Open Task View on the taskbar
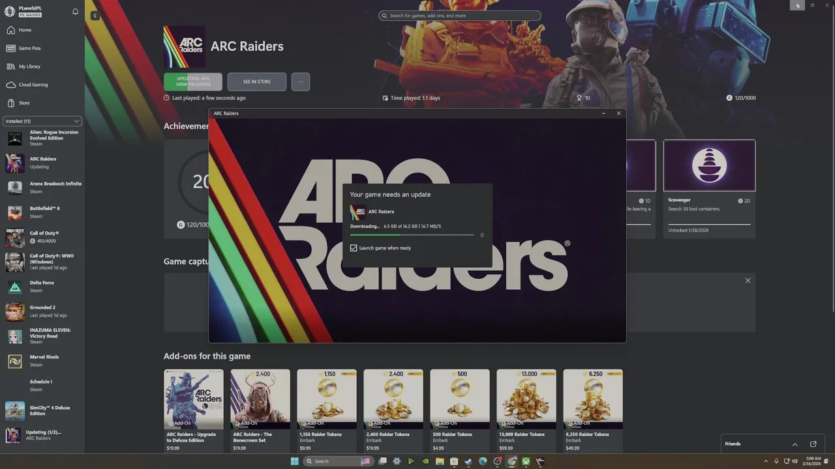 382,461
